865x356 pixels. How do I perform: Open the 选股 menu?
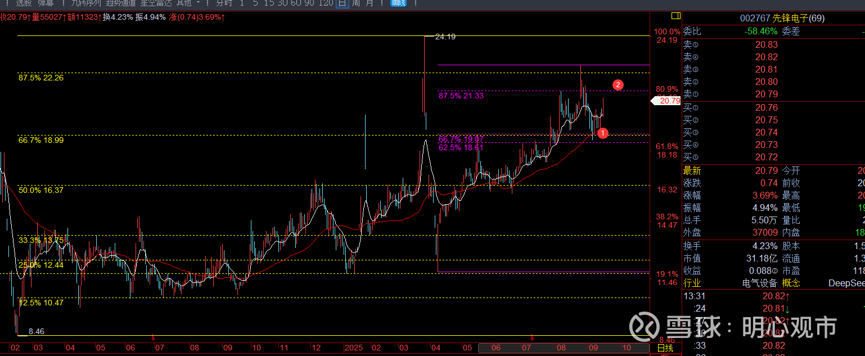[24, 3]
